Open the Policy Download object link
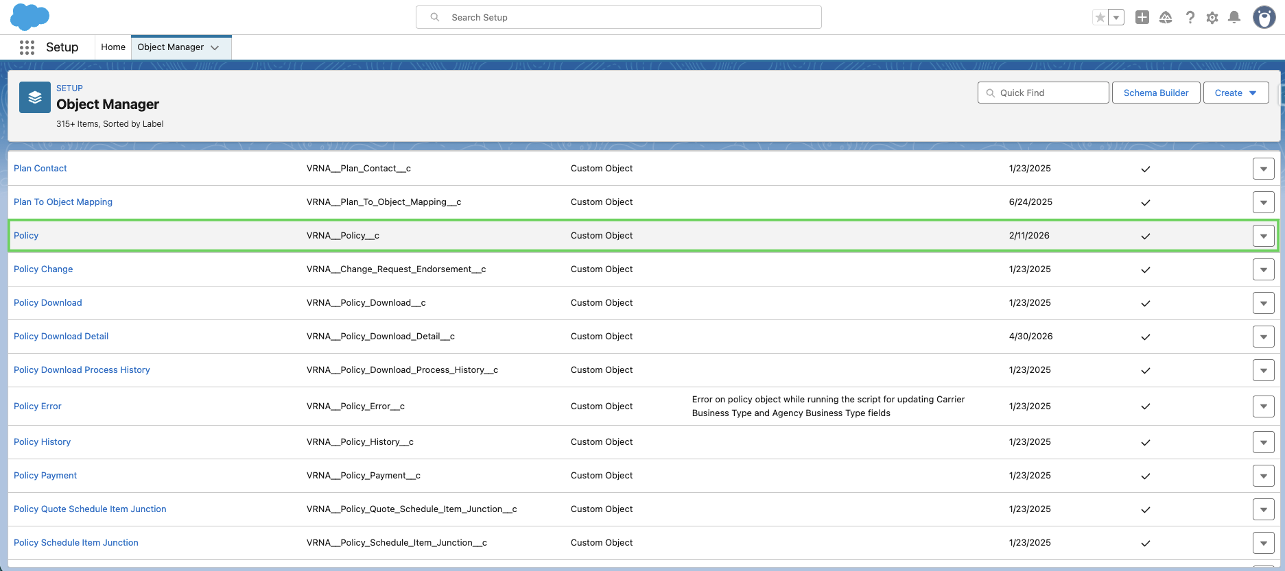Screen dimensions: 1285x571 pos(48,303)
